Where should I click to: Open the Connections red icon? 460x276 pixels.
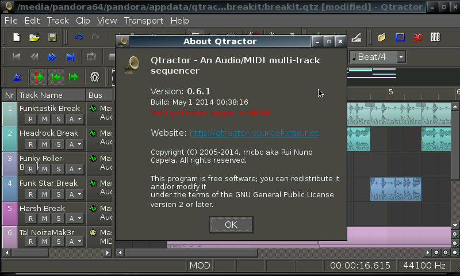click(x=418, y=37)
